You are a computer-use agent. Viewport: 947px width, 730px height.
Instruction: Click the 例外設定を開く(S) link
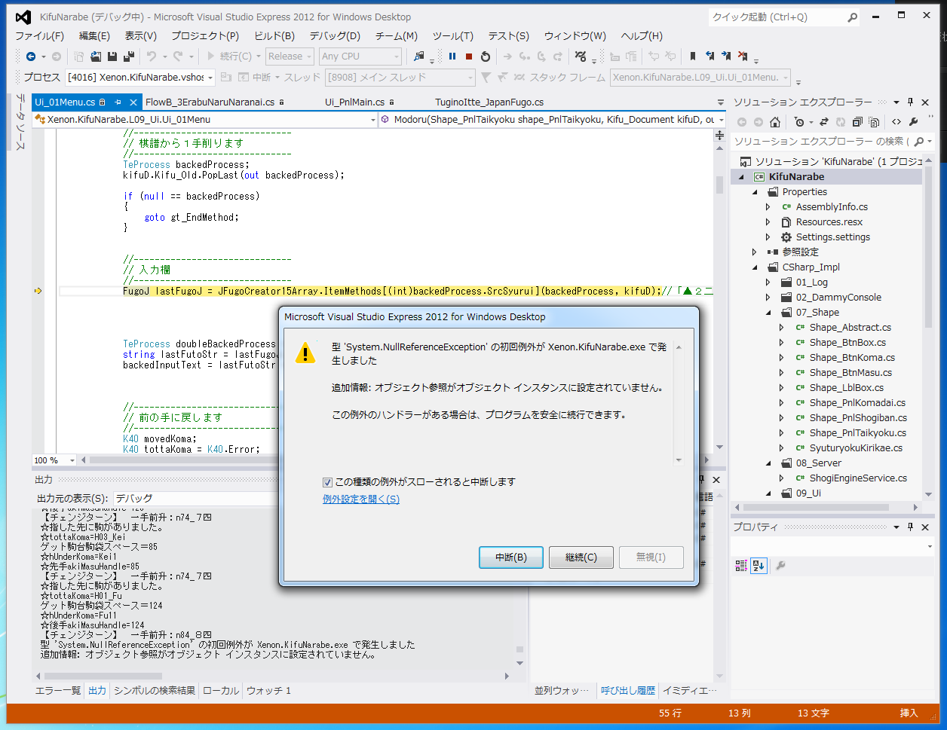click(x=361, y=499)
